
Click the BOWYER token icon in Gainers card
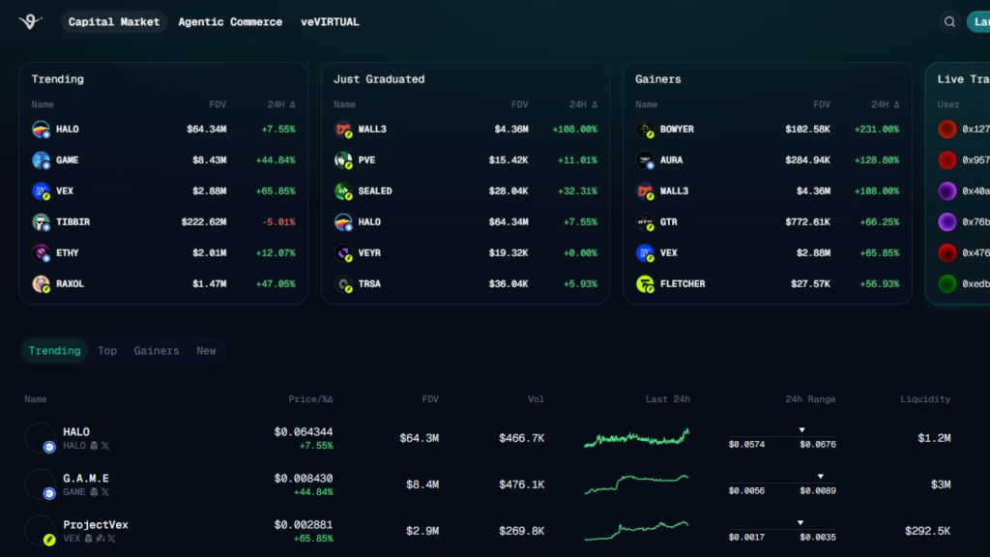click(645, 129)
